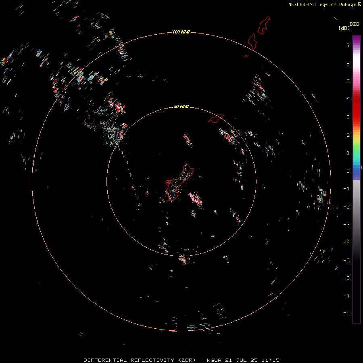Click the 1 value on the color scale
Viewport: 363px width, 363px height.
coord(348,153)
